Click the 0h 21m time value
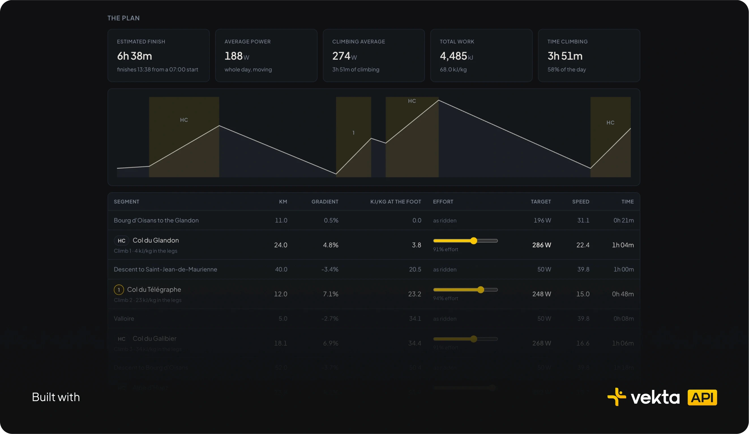The height and width of the screenshot is (434, 749). click(x=624, y=220)
